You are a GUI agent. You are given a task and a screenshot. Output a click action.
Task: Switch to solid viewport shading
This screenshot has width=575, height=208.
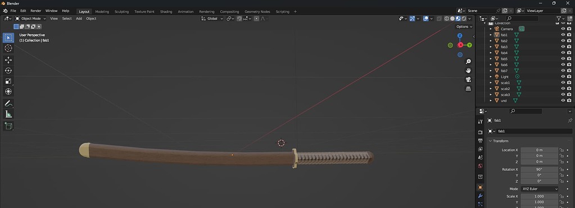pyautogui.click(x=452, y=19)
